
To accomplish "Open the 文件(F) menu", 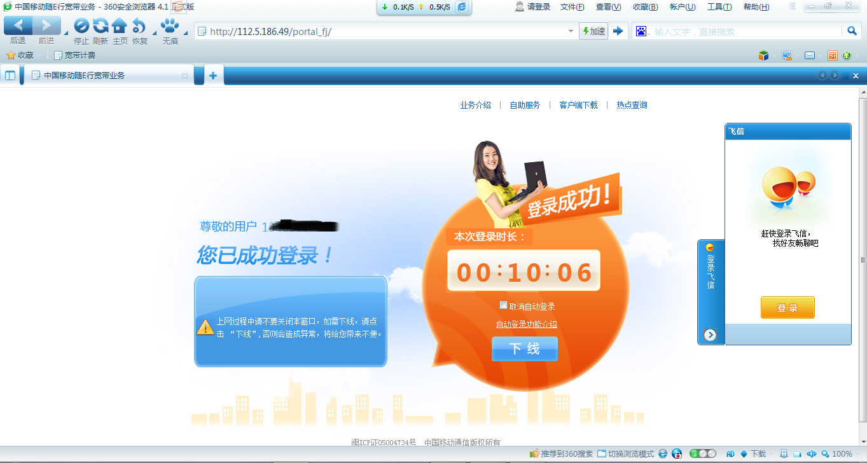I will point(572,7).
